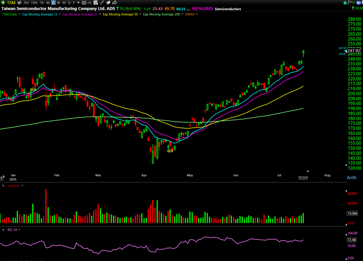Click the 25.43 header value
This screenshot has width=363, height=261.
click(157, 9)
